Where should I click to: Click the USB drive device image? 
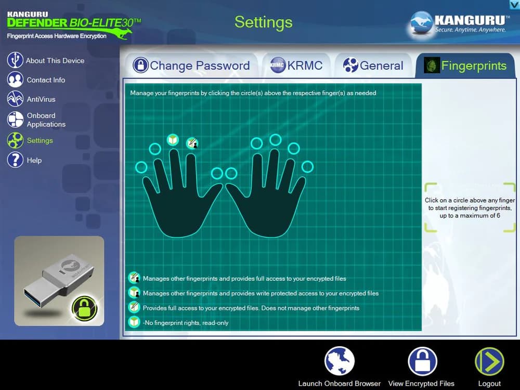coord(59,281)
